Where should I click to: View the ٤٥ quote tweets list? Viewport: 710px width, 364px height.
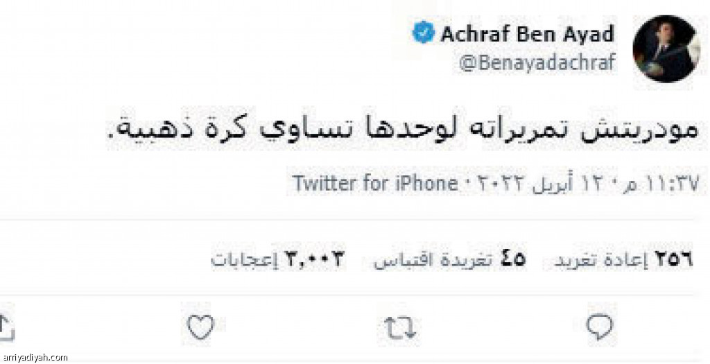(x=449, y=260)
